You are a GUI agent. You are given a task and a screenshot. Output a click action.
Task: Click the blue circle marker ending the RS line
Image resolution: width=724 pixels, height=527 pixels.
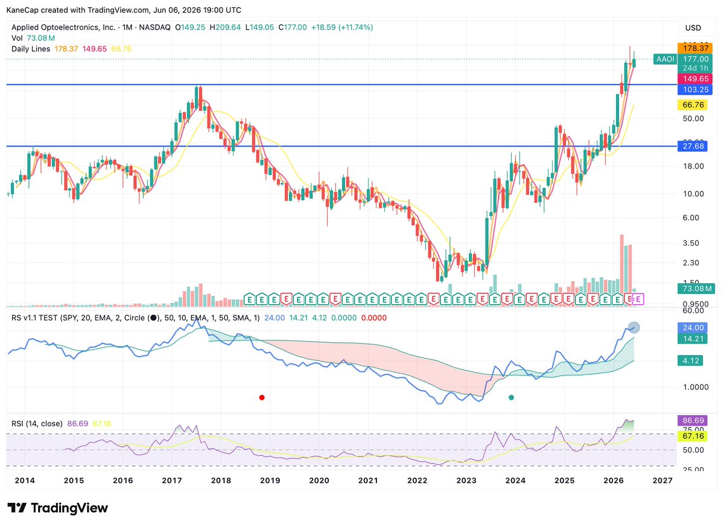634,327
